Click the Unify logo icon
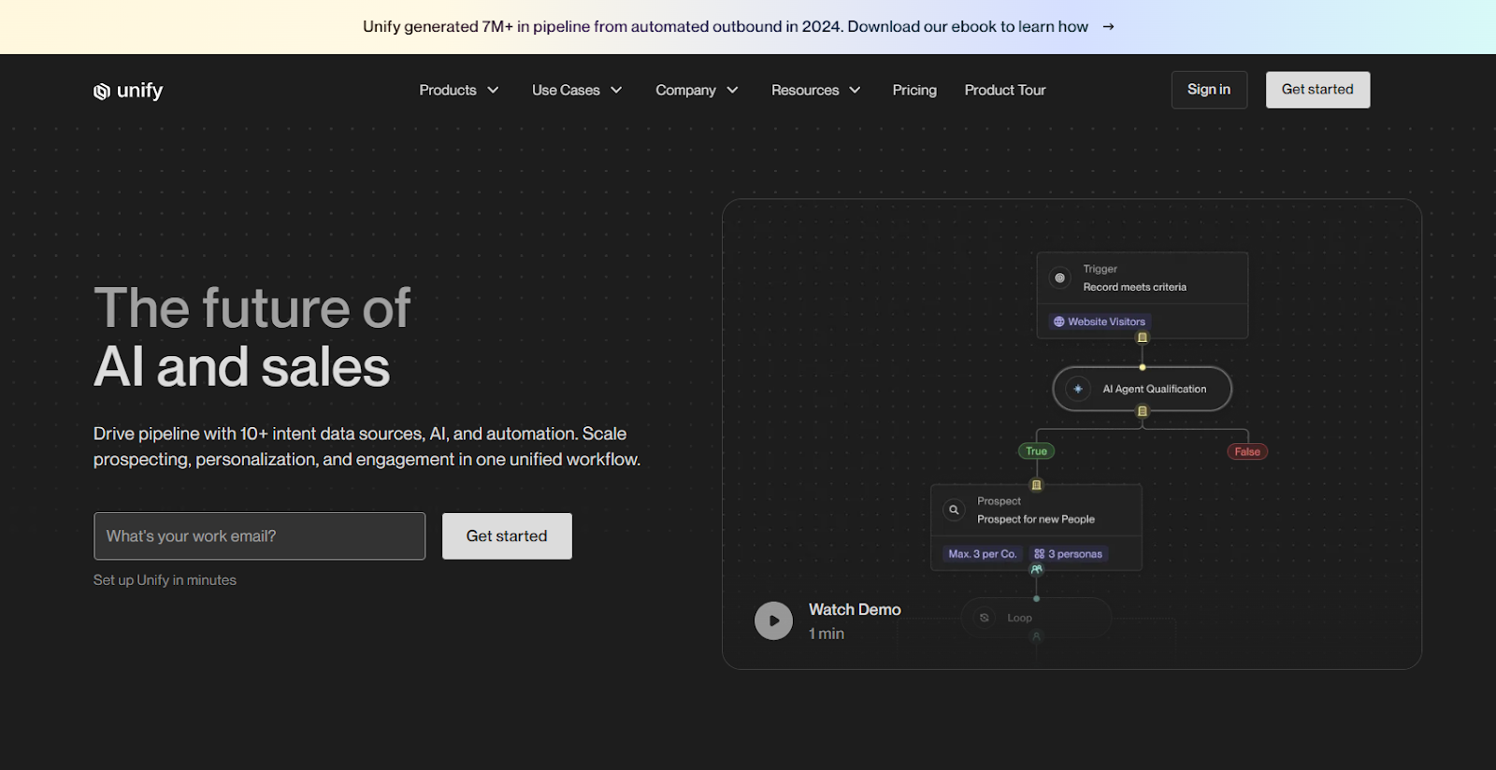Viewport: 1496px width, 770px height. coord(102,92)
